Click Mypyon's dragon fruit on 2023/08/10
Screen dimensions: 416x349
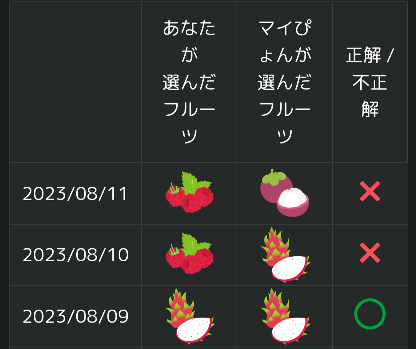coord(285,255)
